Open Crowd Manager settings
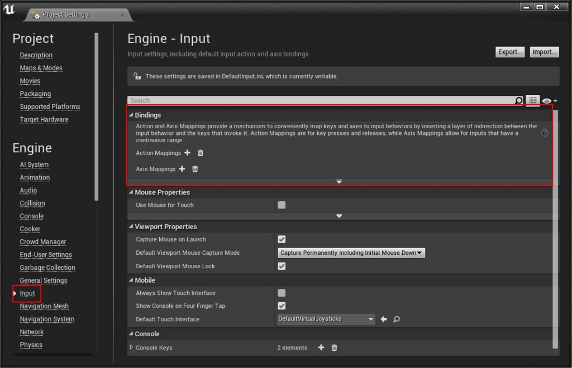 click(43, 241)
